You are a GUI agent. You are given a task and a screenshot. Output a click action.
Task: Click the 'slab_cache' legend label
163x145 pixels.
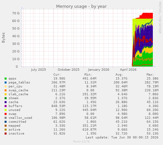click(18, 94)
